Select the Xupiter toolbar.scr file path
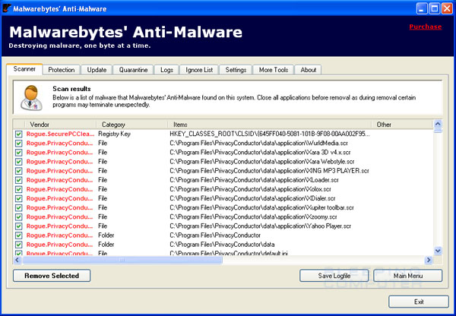456x316 pixels. tap(261, 208)
